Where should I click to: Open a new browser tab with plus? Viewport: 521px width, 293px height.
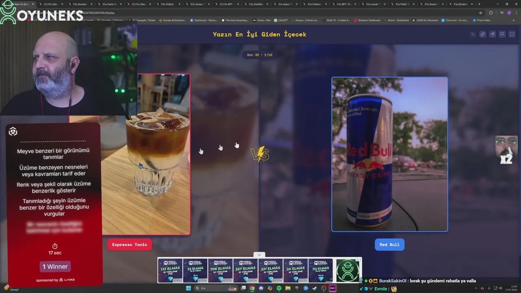[x=479, y=4]
